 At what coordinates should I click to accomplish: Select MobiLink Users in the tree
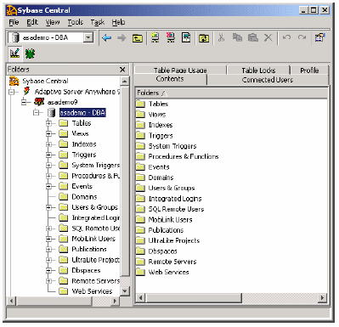tap(93, 239)
